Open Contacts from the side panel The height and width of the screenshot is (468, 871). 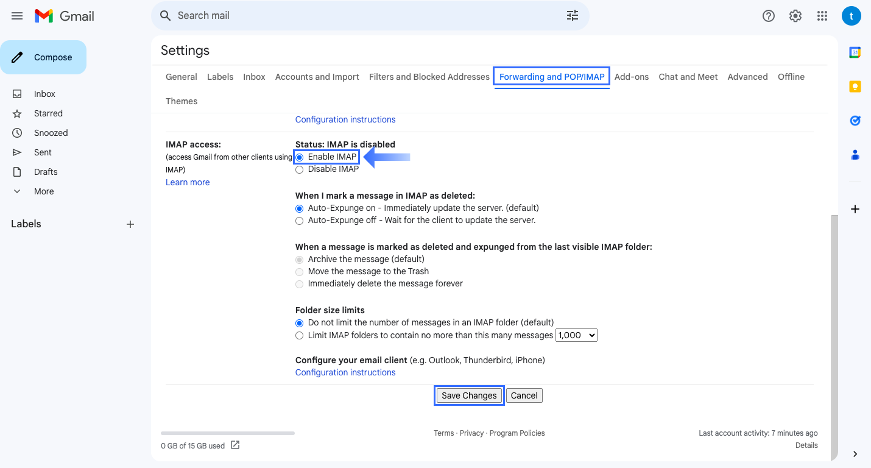click(855, 155)
